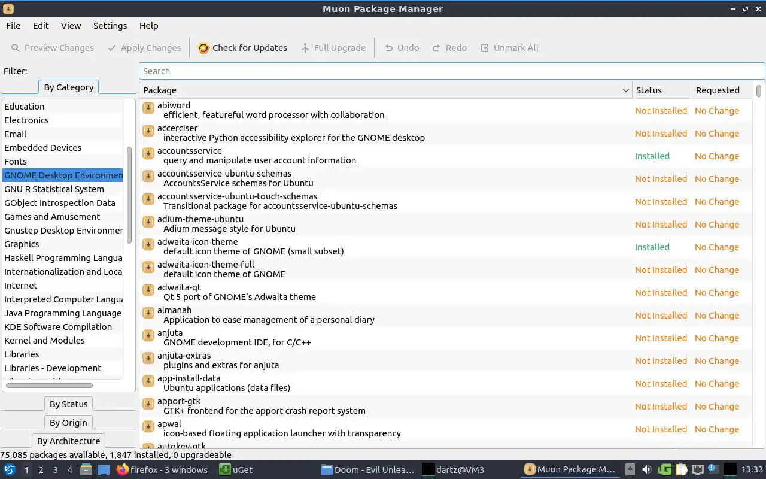Select the Embedded Devices category
The height and width of the screenshot is (479, 766).
[x=63, y=148]
